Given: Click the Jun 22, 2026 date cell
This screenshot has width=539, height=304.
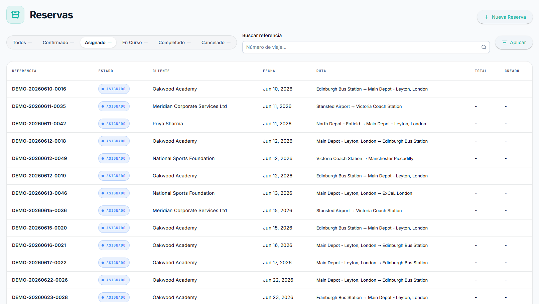Looking at the screenshot, I should coord(278,280).
